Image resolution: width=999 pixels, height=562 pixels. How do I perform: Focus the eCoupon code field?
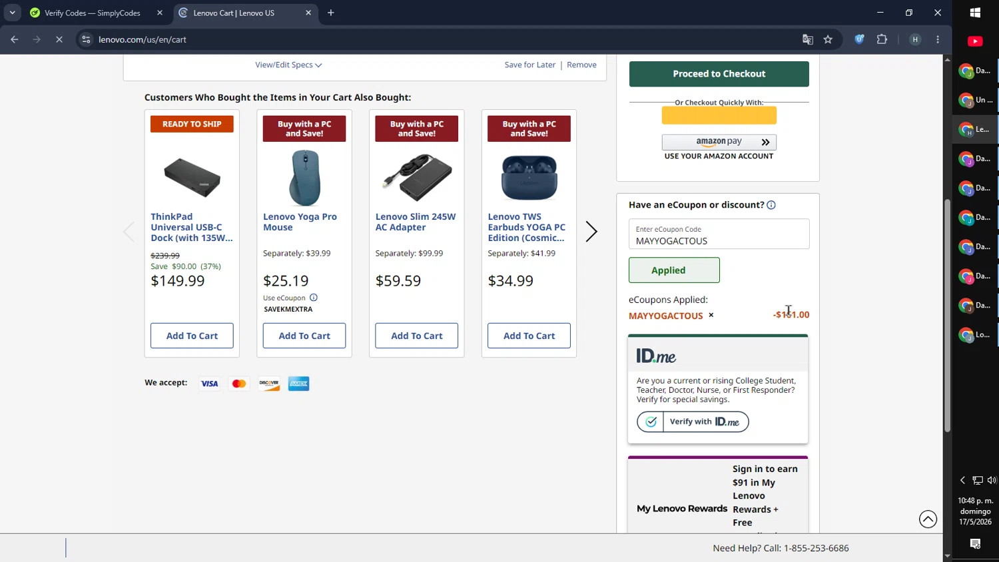pyautogui.click(x=719, y=234)
